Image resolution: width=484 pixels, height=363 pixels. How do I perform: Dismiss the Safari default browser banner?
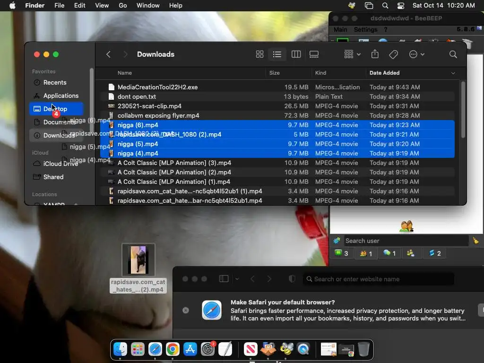pos(185,310)
